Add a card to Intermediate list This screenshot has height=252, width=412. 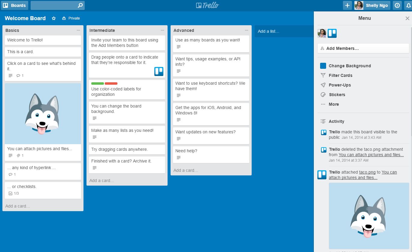point(102,181)
